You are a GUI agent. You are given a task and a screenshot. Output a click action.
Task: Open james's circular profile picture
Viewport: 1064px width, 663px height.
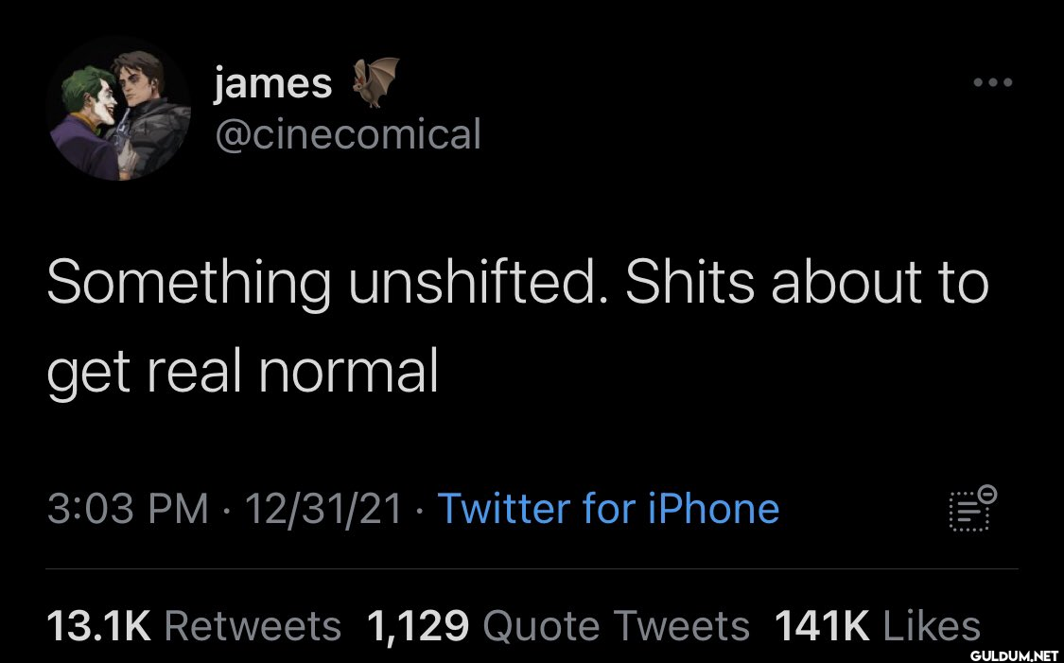[119, 109]
